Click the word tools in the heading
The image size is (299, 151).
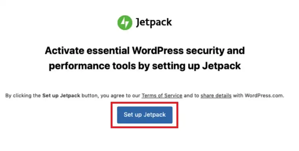(124, 66)
